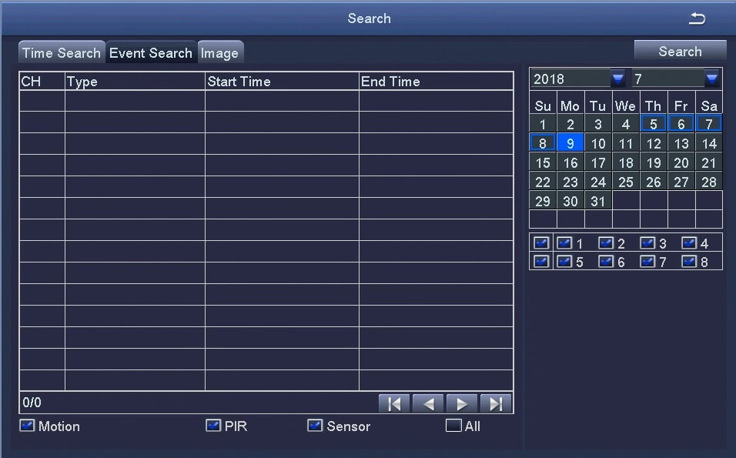Uncheck channel 8 checkbox

[689, 262]
